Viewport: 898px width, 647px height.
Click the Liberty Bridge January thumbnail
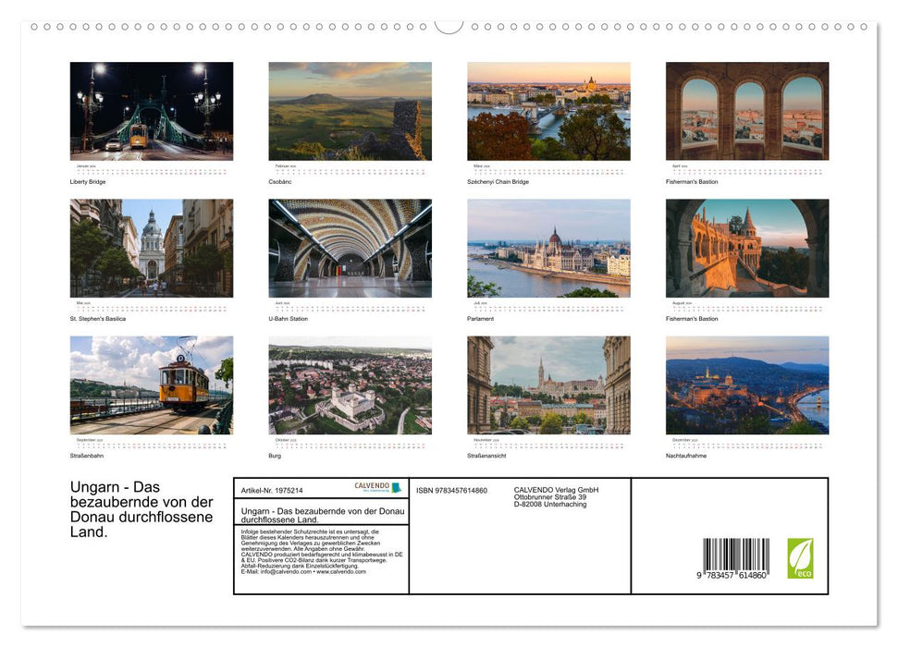(x=151, y=111)
